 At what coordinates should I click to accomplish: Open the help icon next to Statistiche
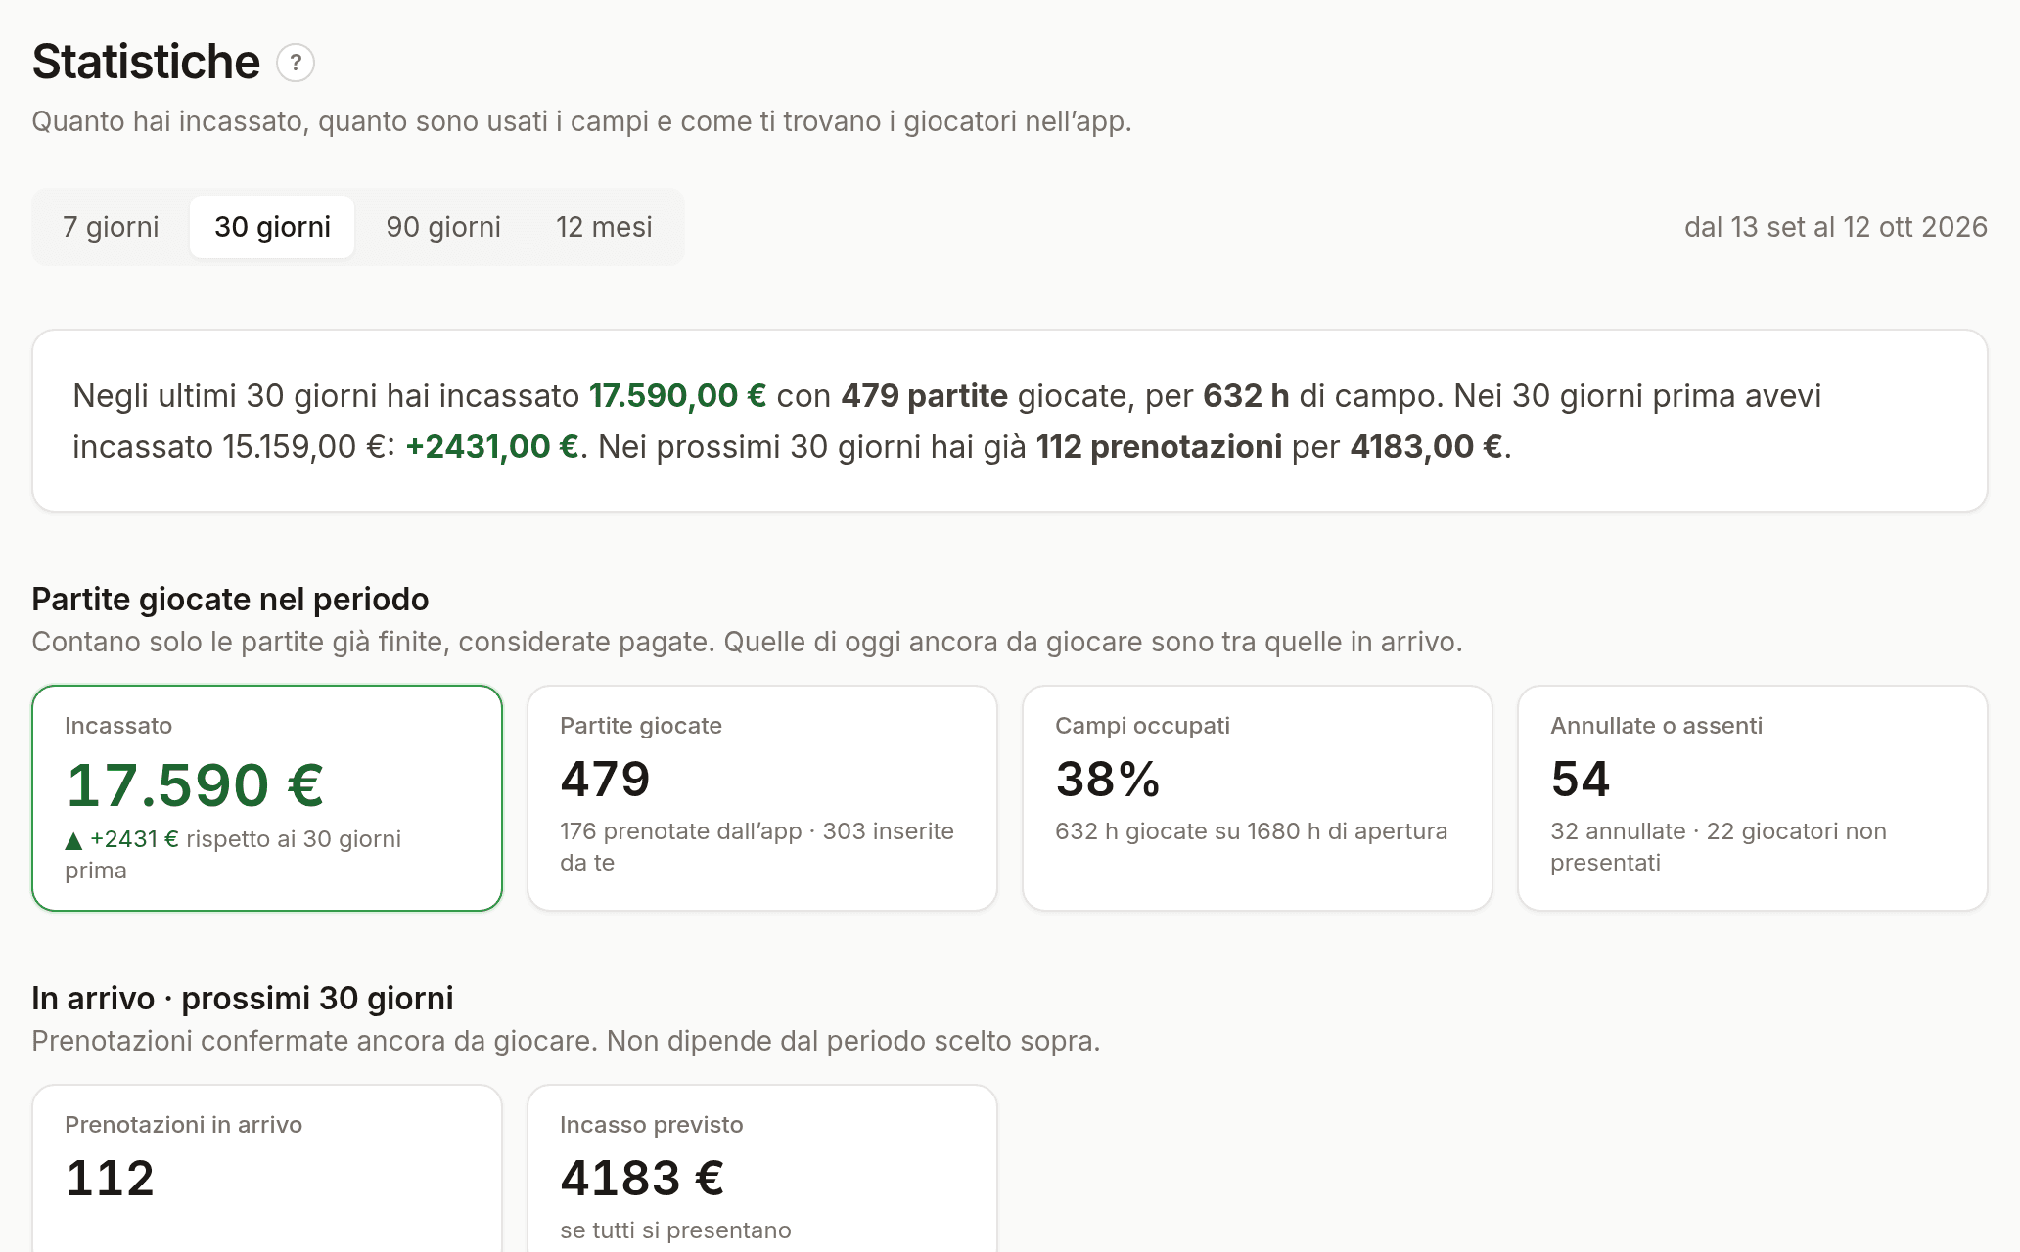296,63
